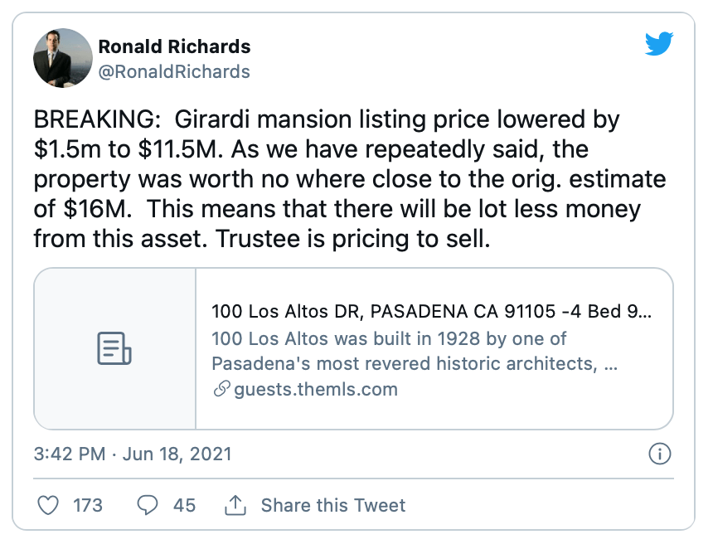713x549 pixels.
Task: Click the Twitter bird logo
Action: click(659, 44)
